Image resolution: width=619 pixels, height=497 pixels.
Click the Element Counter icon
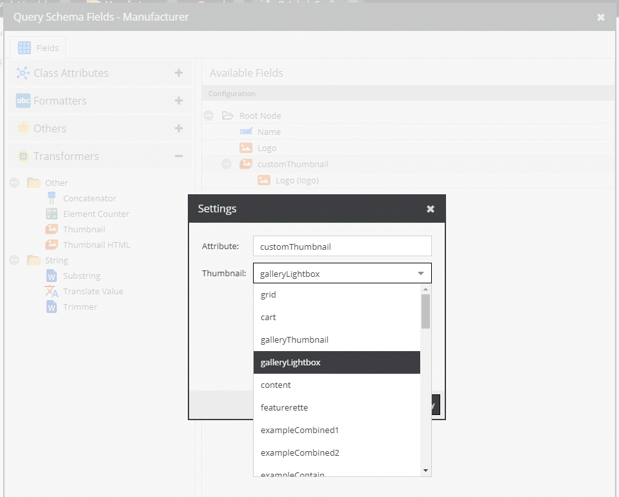(x=52, y=214)
